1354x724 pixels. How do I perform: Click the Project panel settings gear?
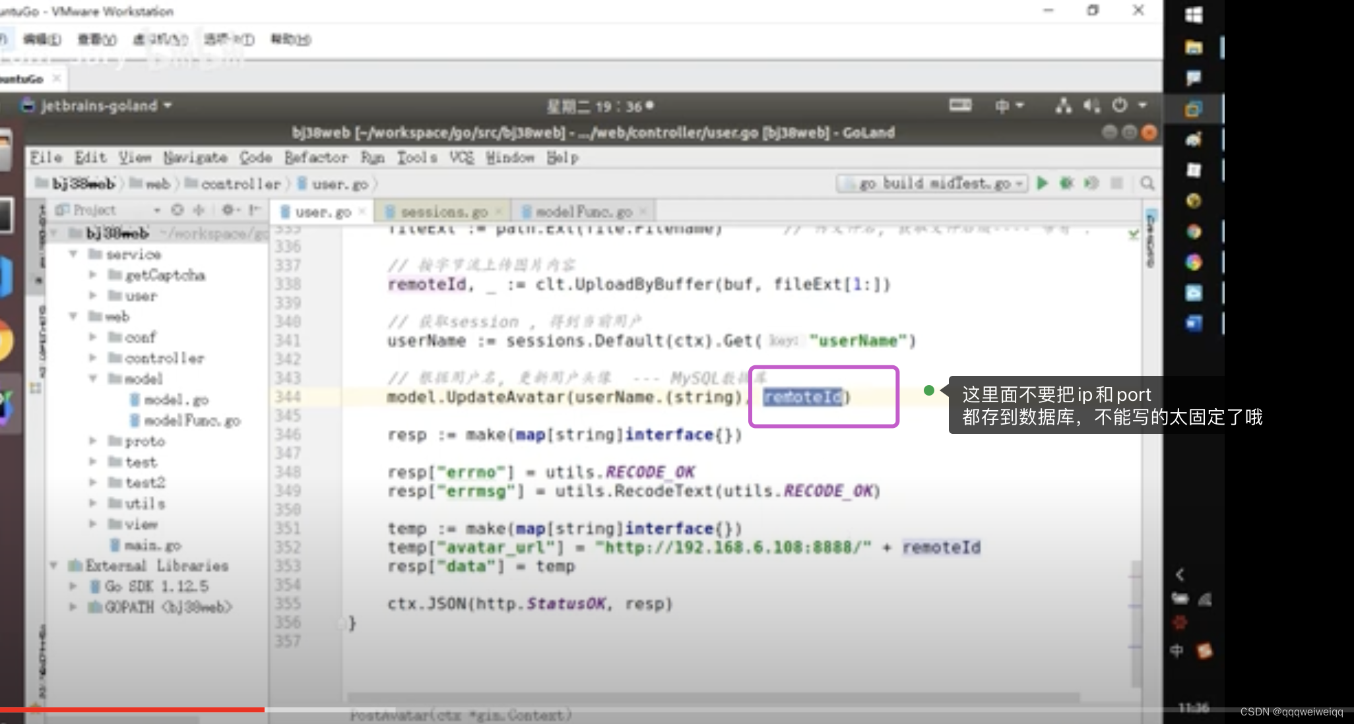tap(228, 210)
